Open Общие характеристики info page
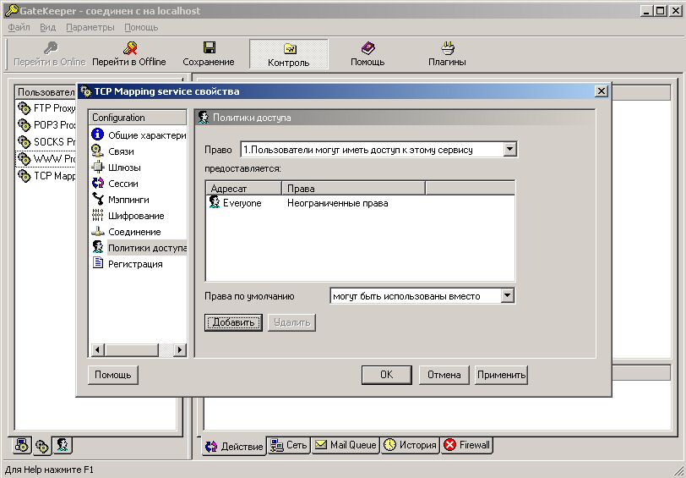Image resolution: width=686 pixels, height=478 pixels. (139, 135)
